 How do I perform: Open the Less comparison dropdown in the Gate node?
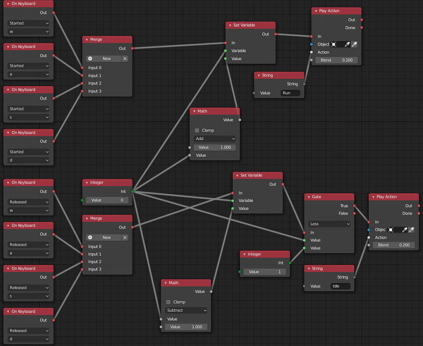coord(329,224)
